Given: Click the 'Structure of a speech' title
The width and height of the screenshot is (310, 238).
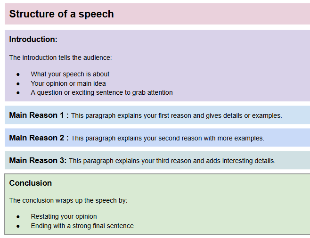Looking at the screenshot, I should pos(62,14).
